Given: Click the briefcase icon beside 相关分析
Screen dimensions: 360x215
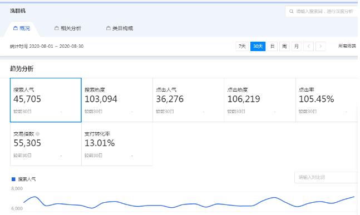Looking at the screenshot, I should [57, 28].
